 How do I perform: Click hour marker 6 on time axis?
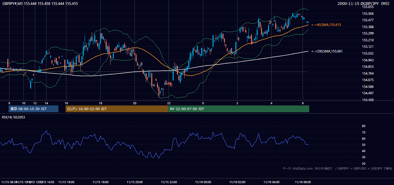(x=303, y=103)
